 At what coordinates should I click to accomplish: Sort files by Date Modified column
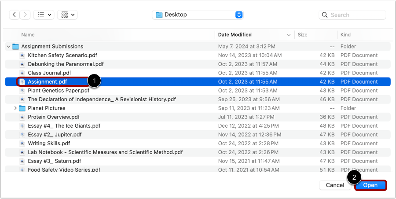(235, 35)
